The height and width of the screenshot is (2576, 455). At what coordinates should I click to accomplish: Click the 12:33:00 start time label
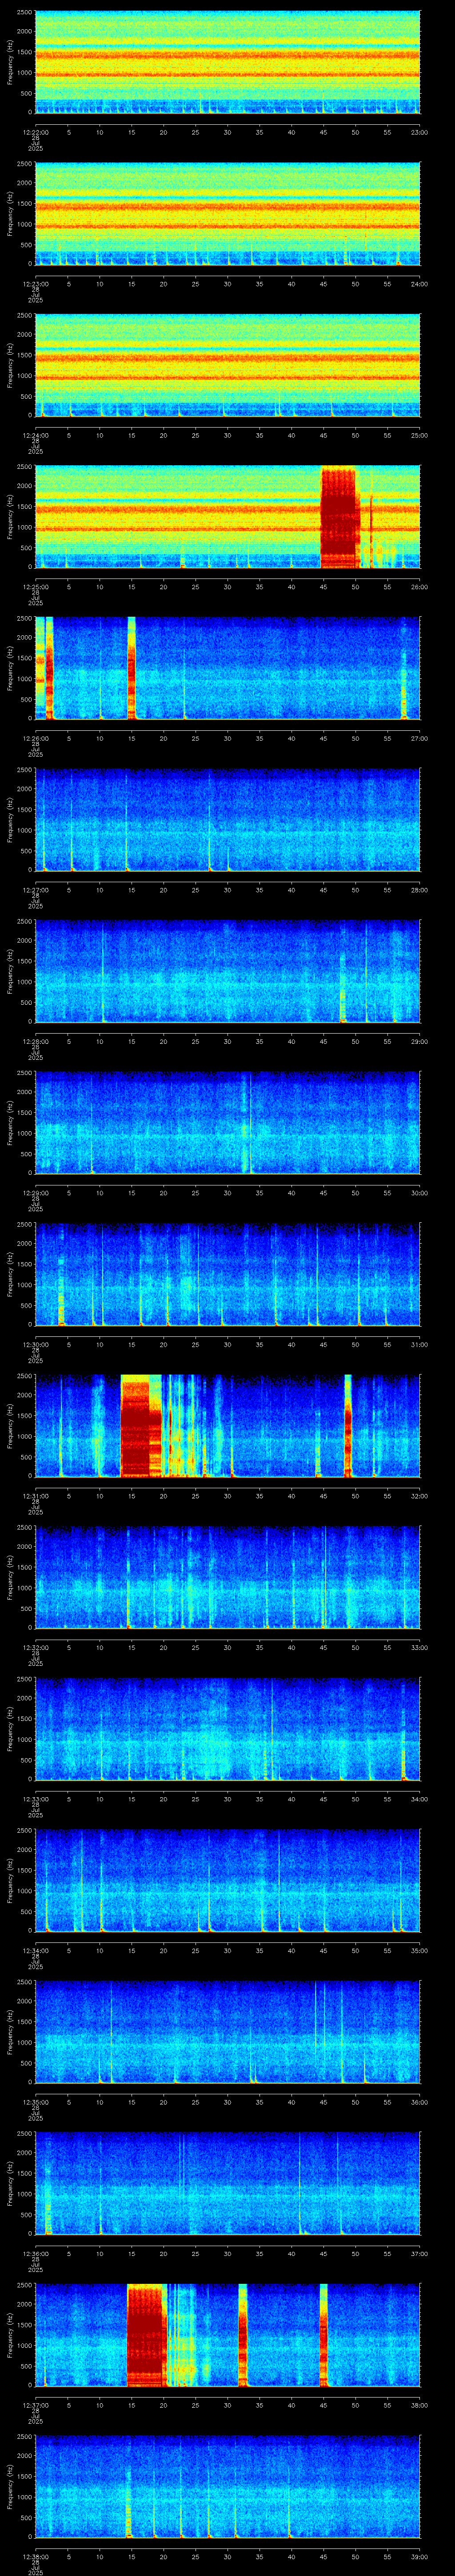pos(35,1799)
